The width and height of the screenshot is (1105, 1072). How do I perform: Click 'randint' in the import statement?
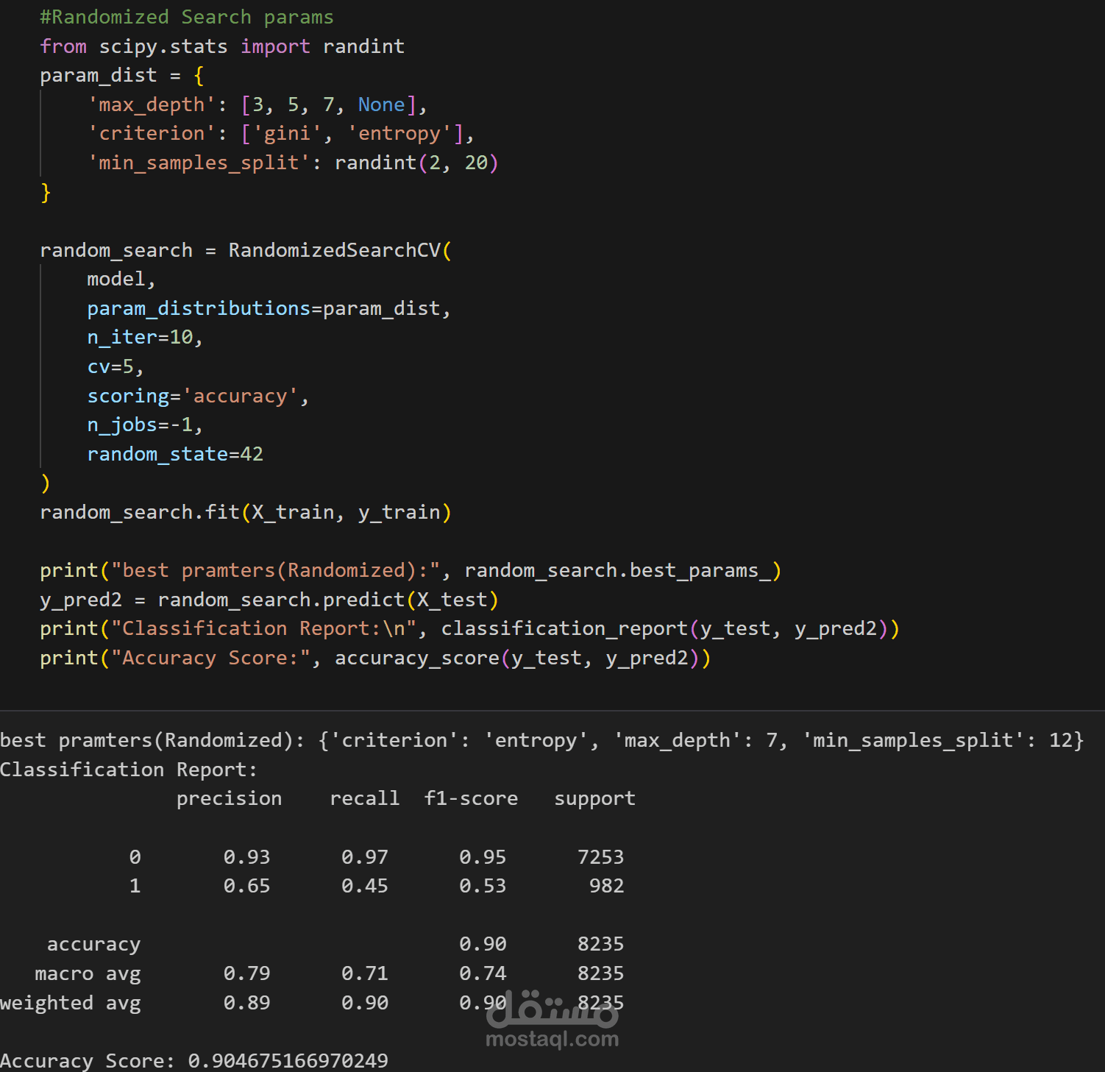pyautogui.click(x=363, y=46)
